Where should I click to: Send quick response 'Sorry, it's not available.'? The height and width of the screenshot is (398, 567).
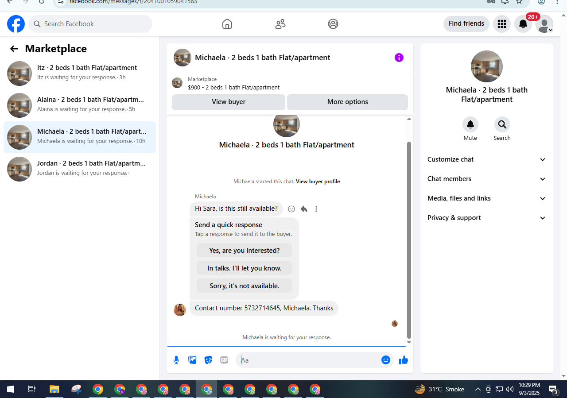tap(245, 286)
